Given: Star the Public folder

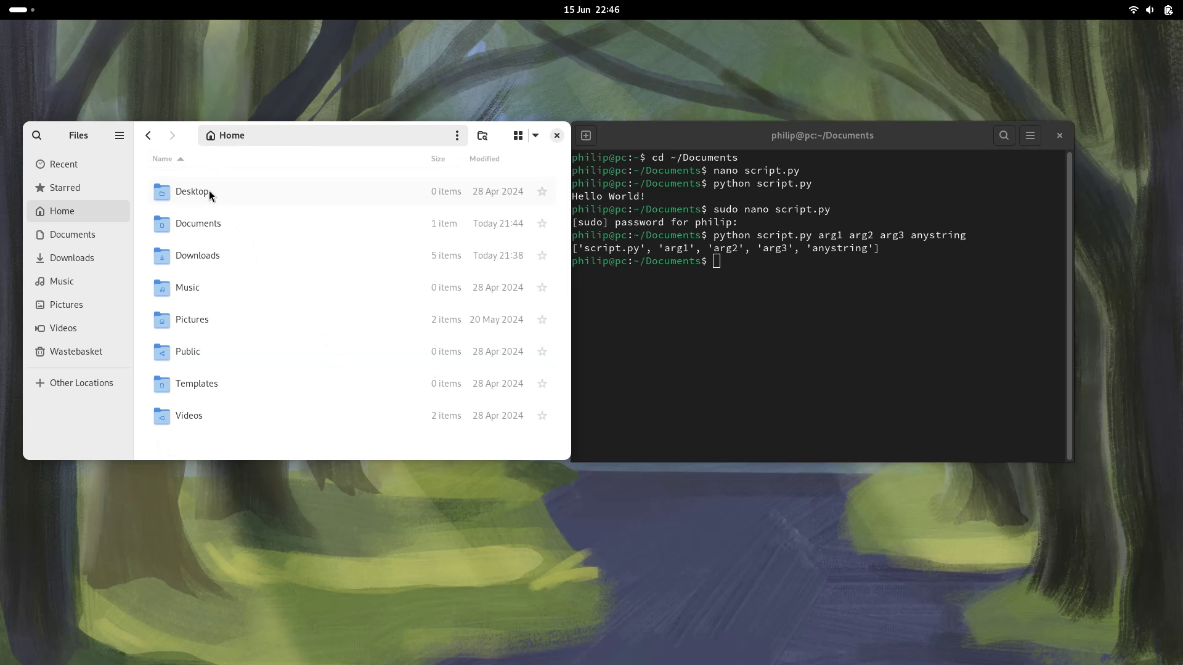Looking at the screenshot, I should tap(542, 352).
